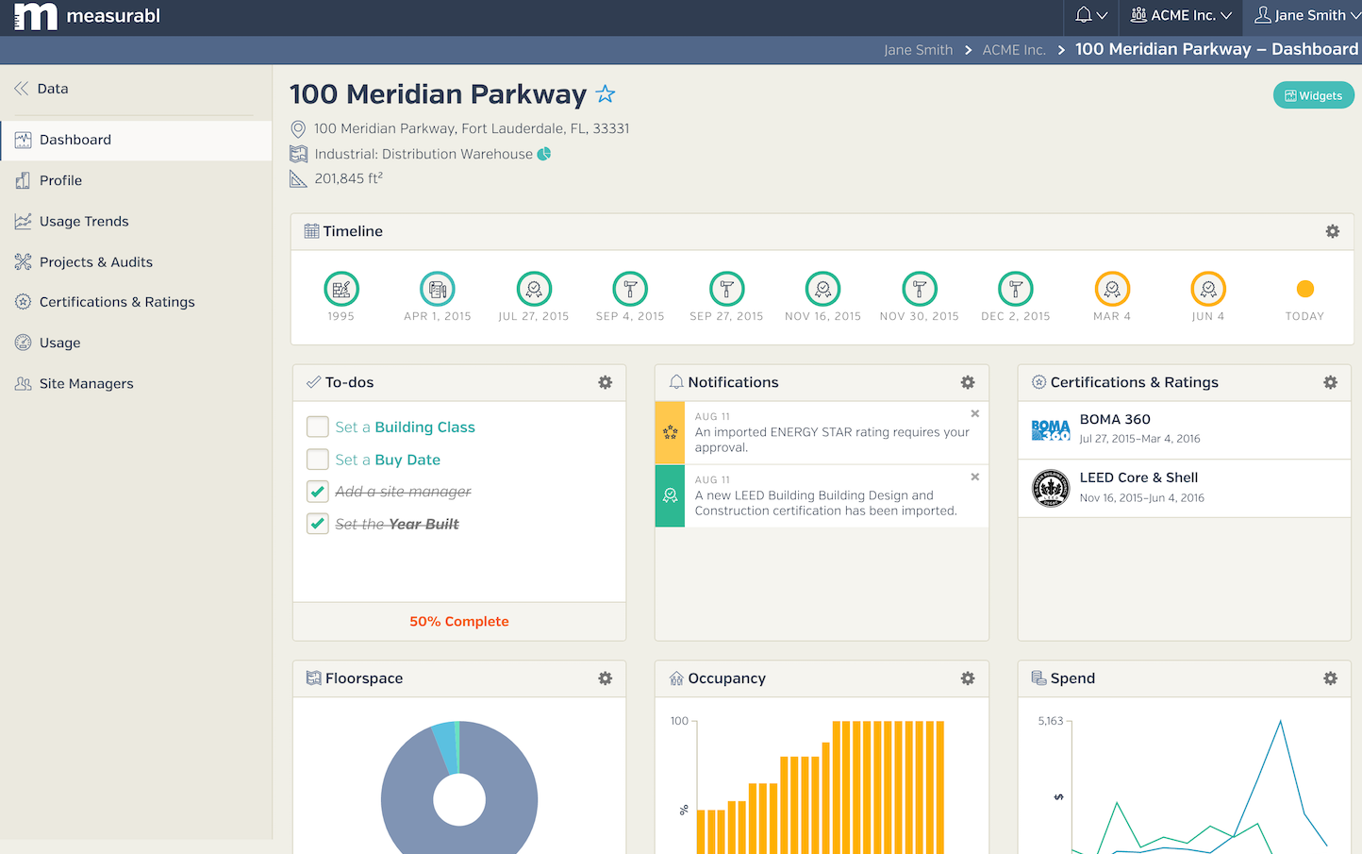
Task: Click the ACME Inc. breadcrumb link
Action: (x=1014, y=50)
